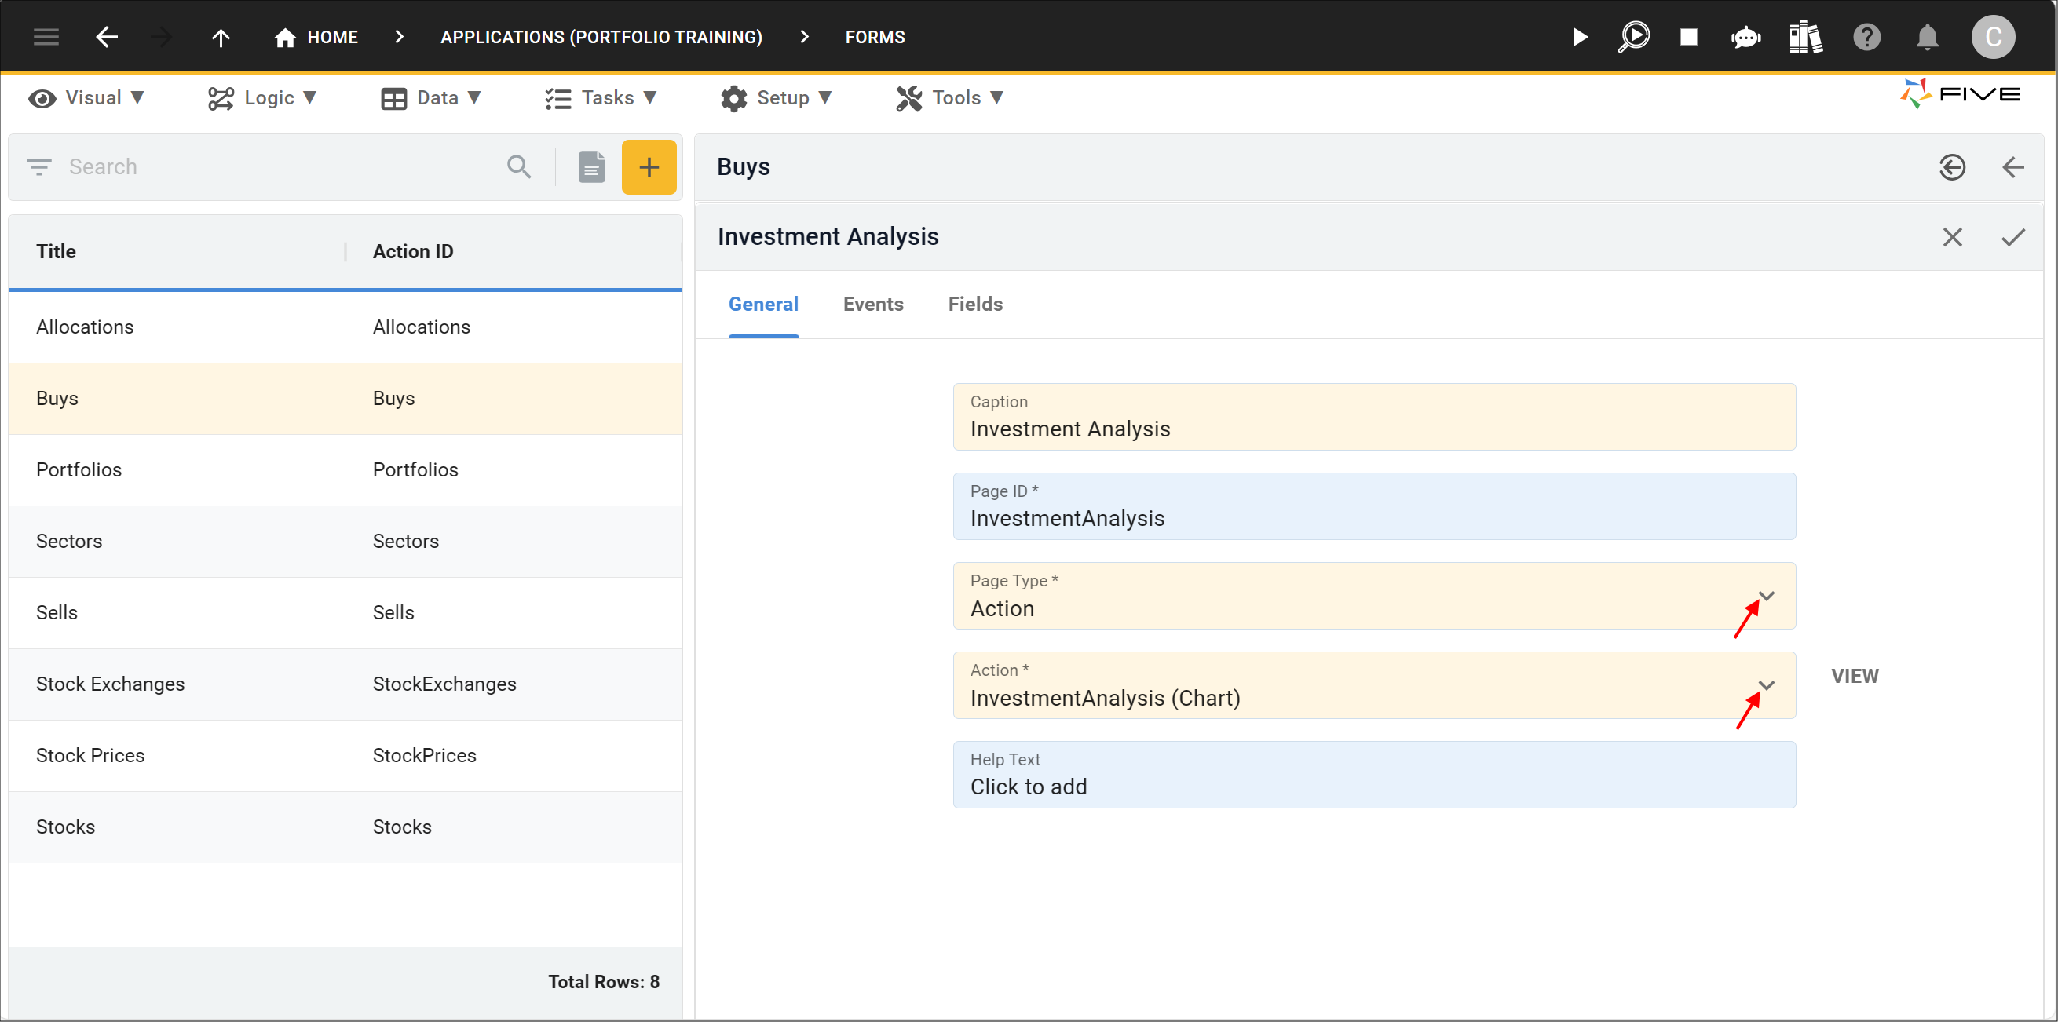This screenshot has height=1022, width=2058.
Task: Click the StockPrices Action ID cell
Action: (x=424, y=756)
